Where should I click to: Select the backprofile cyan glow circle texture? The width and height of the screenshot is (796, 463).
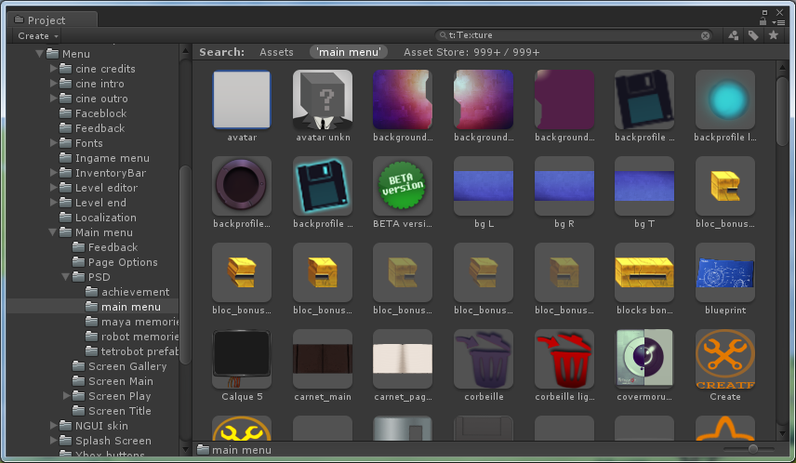(x=725, y=99)
